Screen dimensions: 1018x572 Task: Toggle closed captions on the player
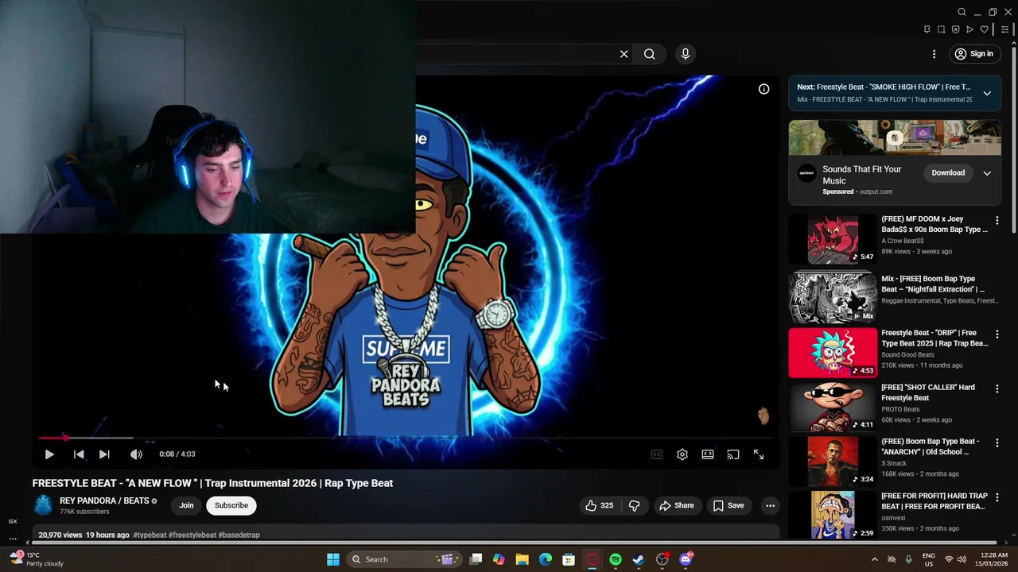pyautogui.click(x=657, y=454)
